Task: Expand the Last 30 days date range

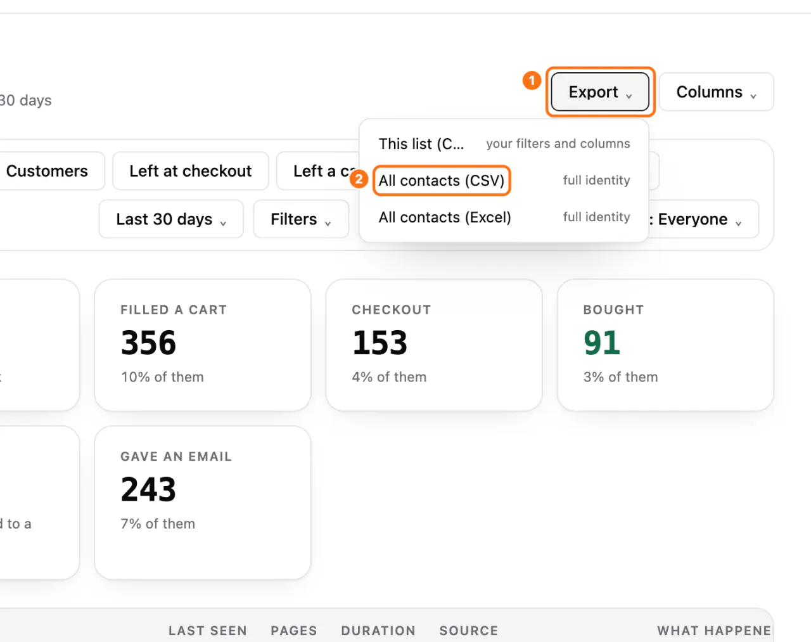Action: pyautogui.click(x=171, y=219)
